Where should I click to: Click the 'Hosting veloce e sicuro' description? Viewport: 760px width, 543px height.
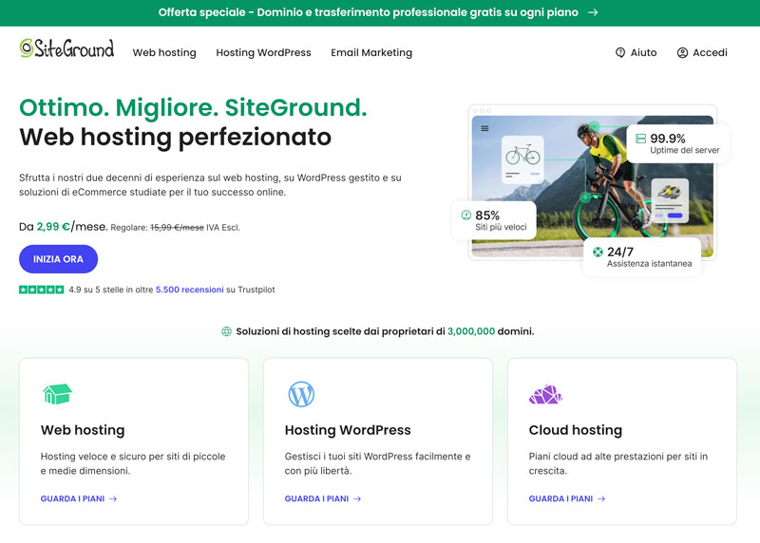click(x=133, y=463)
